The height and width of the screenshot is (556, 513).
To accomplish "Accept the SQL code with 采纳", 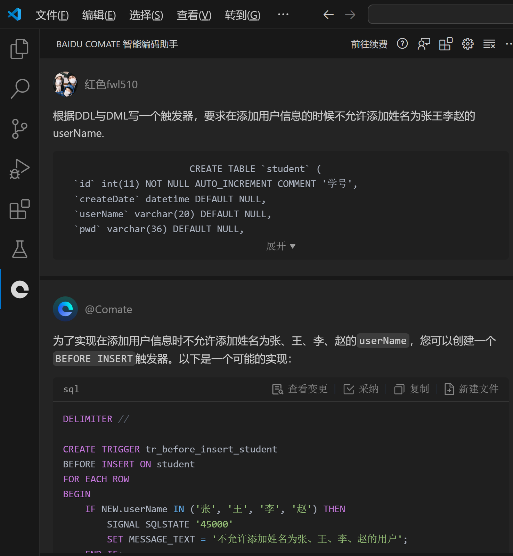I will (361, 389).
